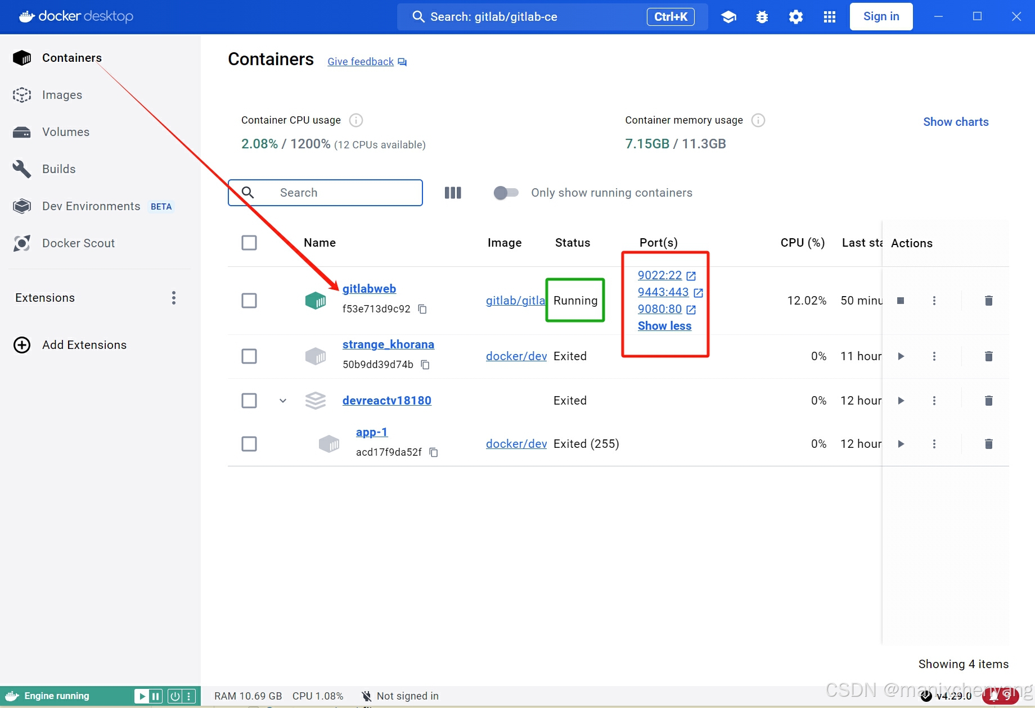Resume the Docker engine in status bar
This screenshot has height=708, width=1035.
[142, 697]
